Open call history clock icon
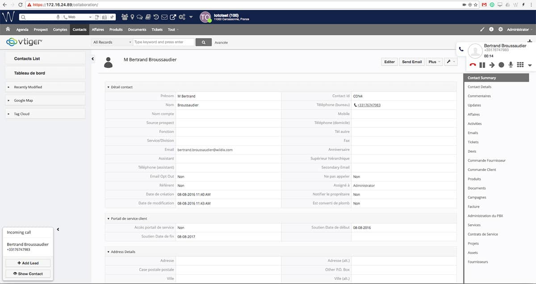The width and height of the screenshot is (536, 284). (x=156, y=17)
